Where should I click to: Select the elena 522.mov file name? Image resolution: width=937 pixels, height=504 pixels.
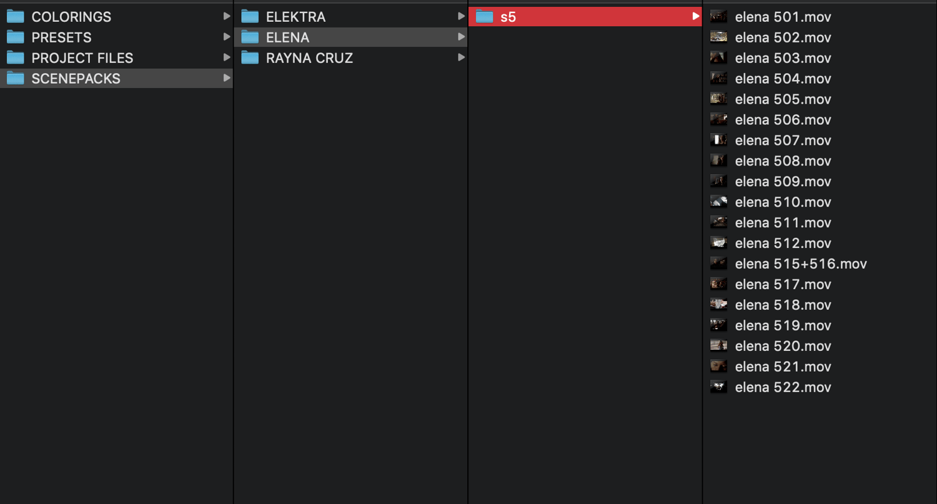783,388
